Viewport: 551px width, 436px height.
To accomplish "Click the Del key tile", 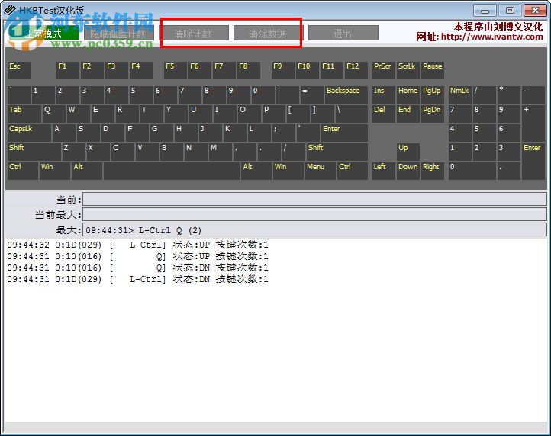I will (383, 114).
